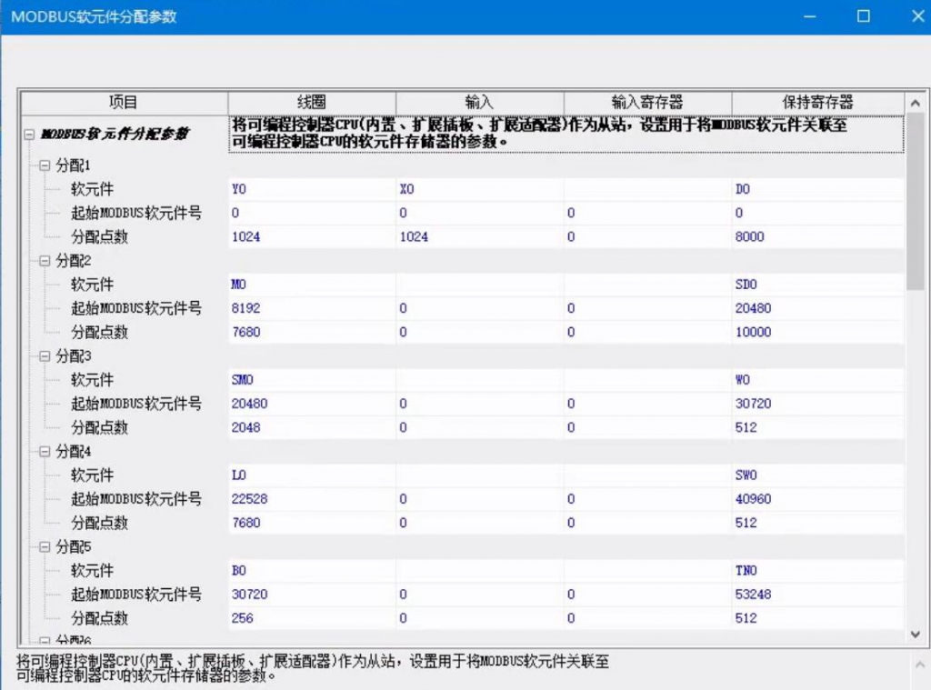Select the coil points cell 7680 in 分配2

(x=312, y=332)
